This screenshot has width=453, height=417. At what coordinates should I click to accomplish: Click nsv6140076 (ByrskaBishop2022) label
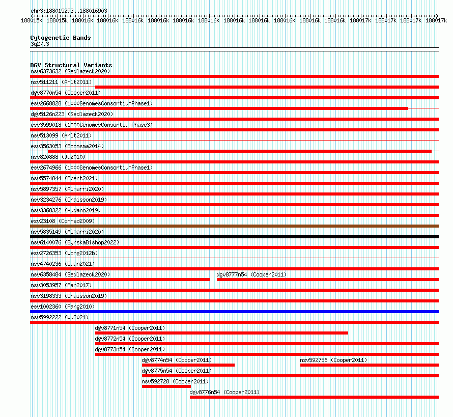[x=75, y=242]
